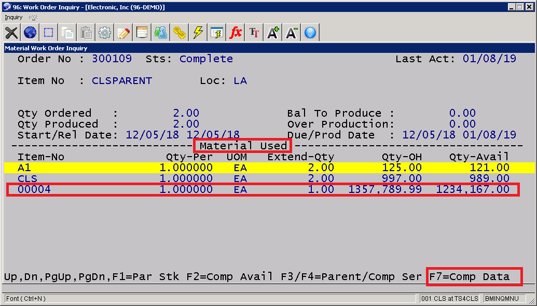
Task: Click the Material Work Order Inquiry title
Action: 46,48
